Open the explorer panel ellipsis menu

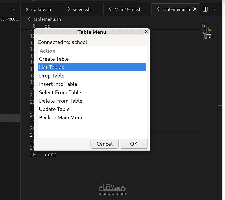pos(12,9)
